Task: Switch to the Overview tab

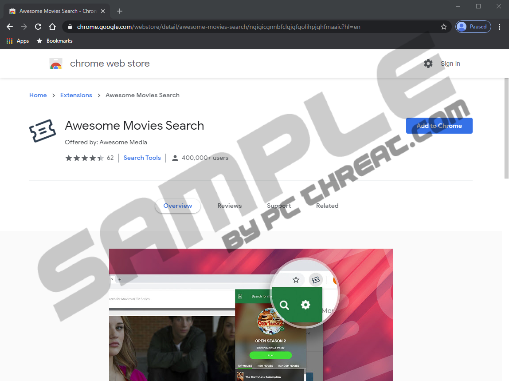Action: 177,206
